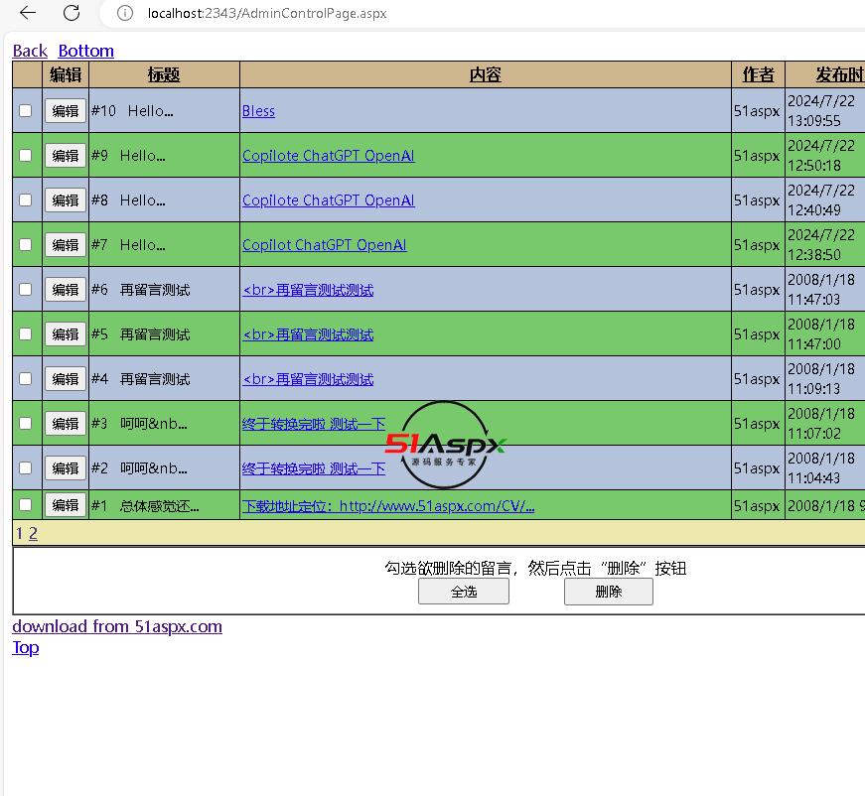
Task: Open 再留言测试测试 link in row #6
Action: tap(308, 290)
